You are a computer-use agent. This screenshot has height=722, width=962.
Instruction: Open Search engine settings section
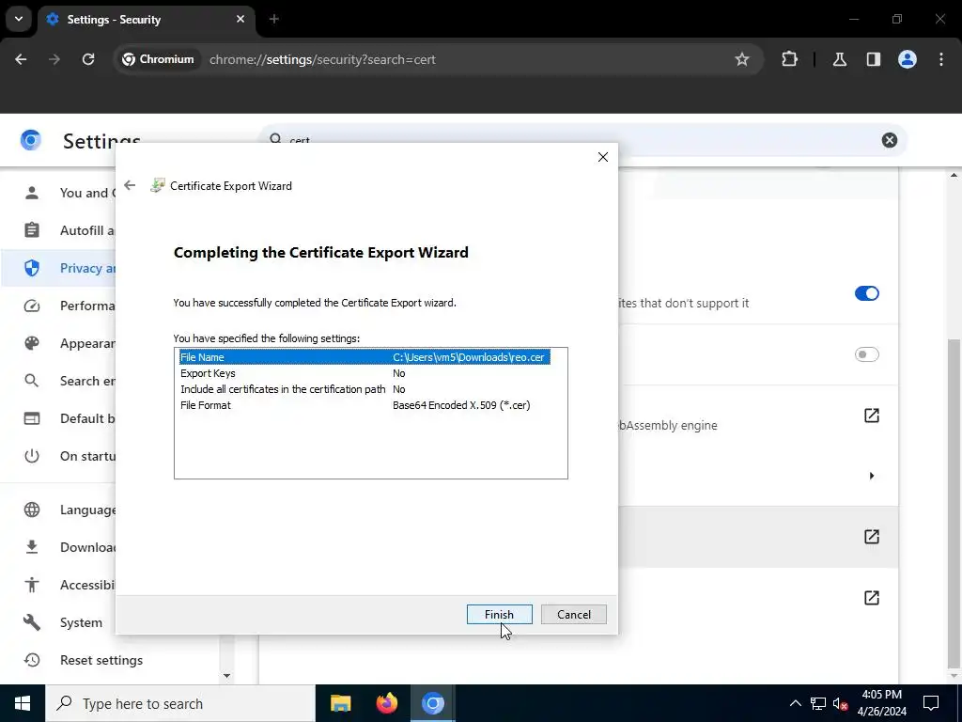(x=58, y=381)
